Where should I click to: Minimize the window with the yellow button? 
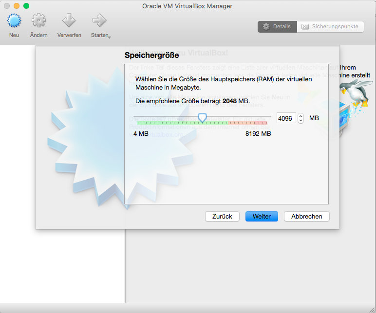[x=17, y=6]
